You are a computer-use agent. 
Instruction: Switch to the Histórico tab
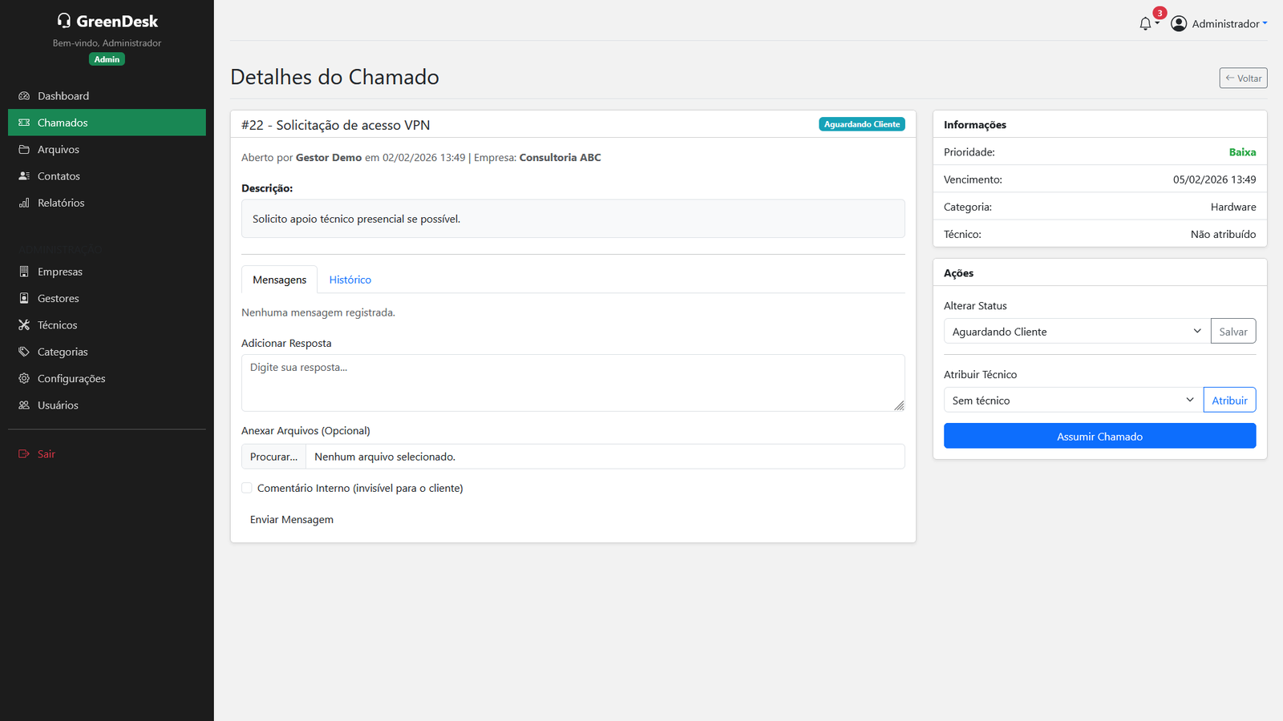[350, 280]
